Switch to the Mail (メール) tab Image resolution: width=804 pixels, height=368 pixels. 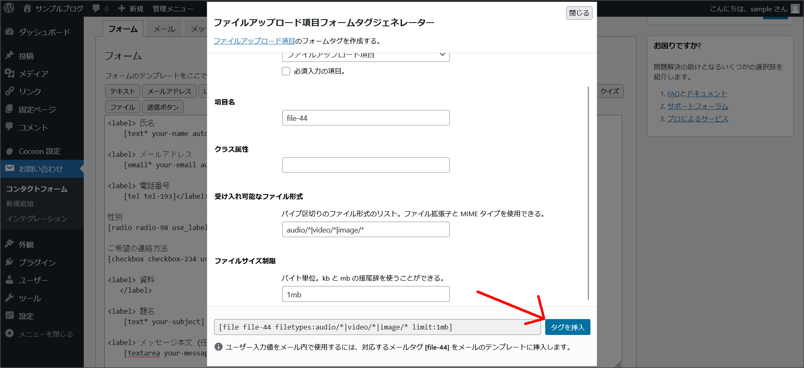(164, 29)
